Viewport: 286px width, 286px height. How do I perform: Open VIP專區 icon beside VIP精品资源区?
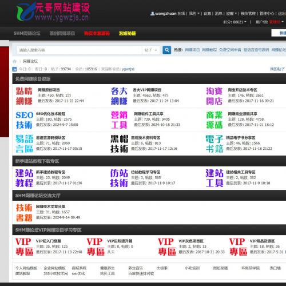coord(238,247)
